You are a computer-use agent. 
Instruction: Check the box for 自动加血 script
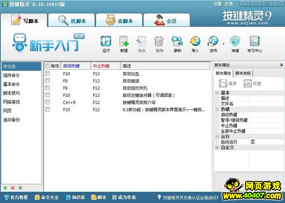tap(47, 74)
